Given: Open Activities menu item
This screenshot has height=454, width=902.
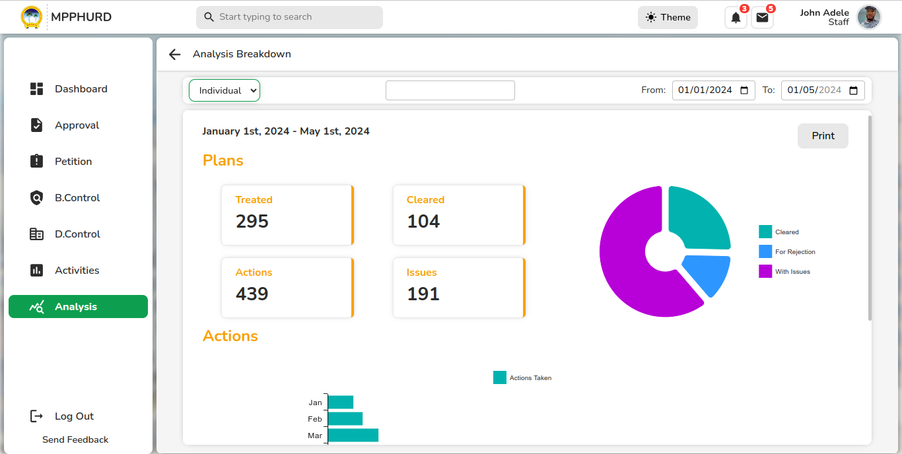Looking at the screenshot, I should point(78,271).
